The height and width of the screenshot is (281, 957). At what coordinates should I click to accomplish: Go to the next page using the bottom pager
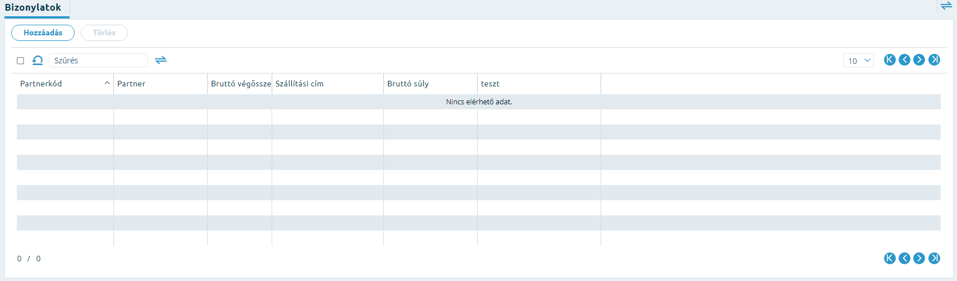(919, 258)
